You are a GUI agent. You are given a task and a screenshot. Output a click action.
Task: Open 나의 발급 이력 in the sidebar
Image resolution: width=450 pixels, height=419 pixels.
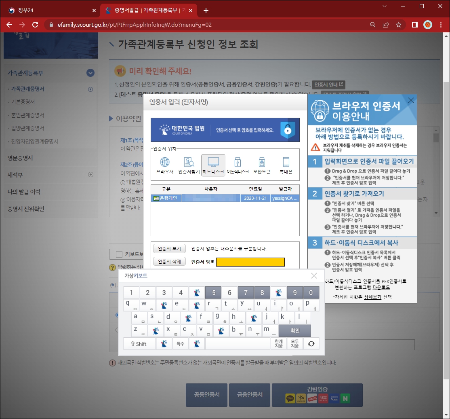(24, 192)
